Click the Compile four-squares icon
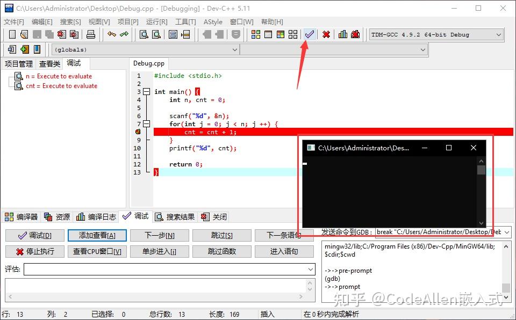516x320 pixels. 256,34
